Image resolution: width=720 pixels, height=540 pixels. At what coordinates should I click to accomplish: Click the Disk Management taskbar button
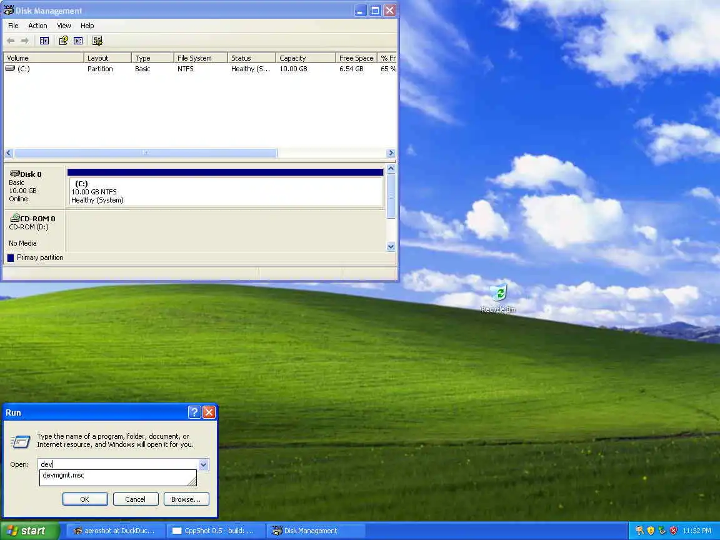click(314, 531)
